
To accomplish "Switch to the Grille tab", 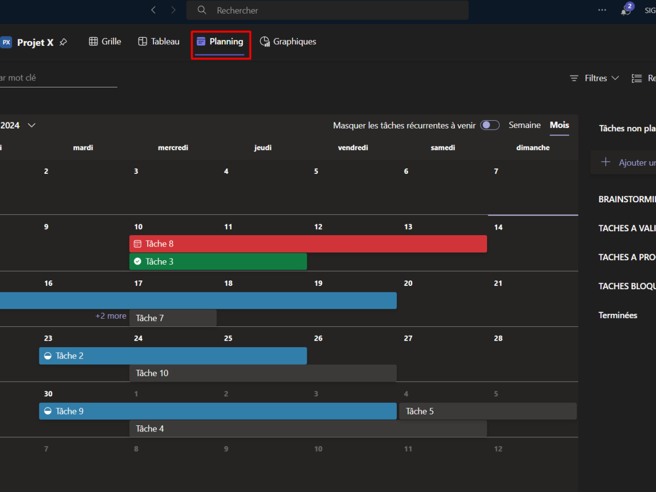I will 105,42.
